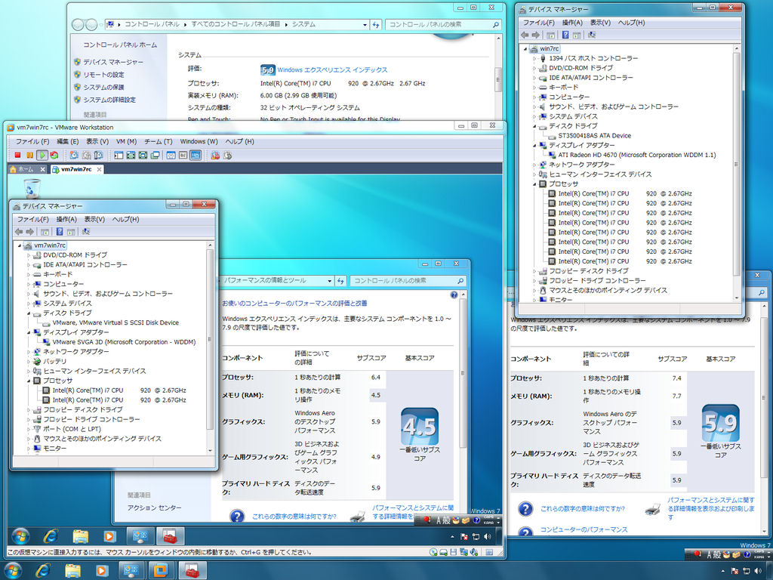773x580 pixels.
Task: Click the VMware console view toolbar icon
Action: (196, 155)
